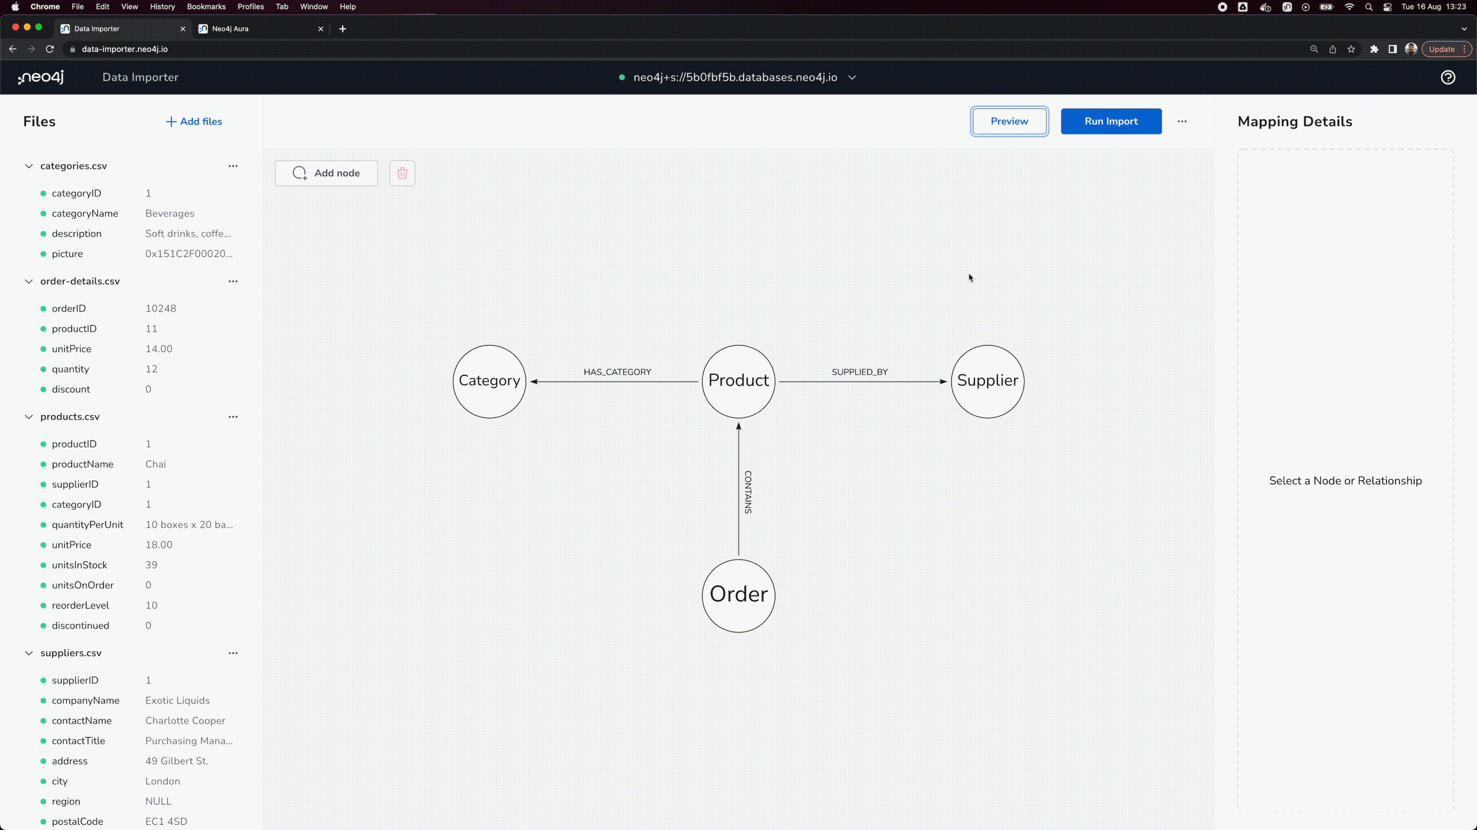Collapse the order-details.csv file section

coord(28,281)
